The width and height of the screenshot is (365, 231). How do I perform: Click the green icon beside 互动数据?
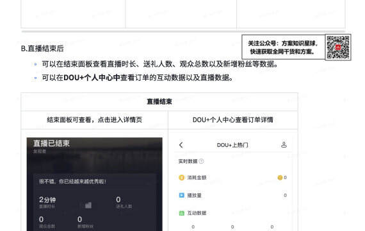pos(182,213)
